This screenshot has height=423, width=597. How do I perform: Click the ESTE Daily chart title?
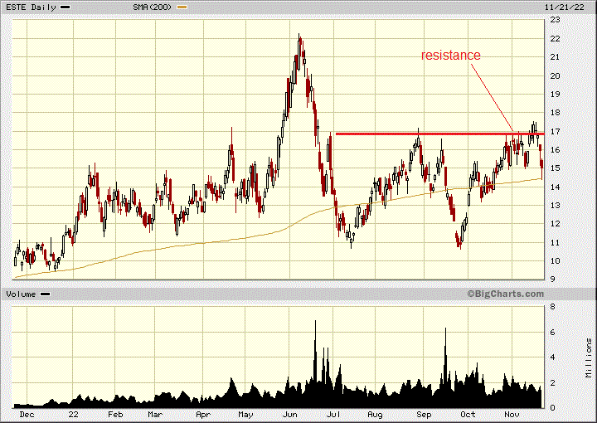pyautogui.click(x=31, y=7)
